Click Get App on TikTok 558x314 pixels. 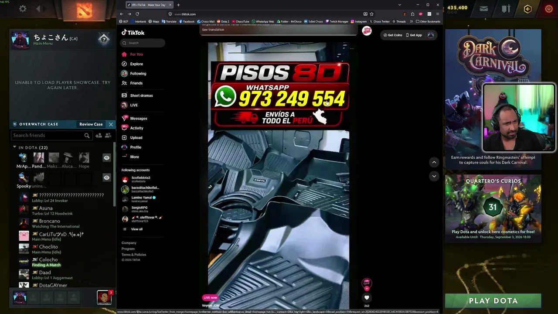pos(414,35)
